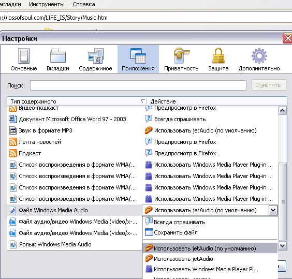Open the Справка menu
Viewport: 292px width, 279px height.
(84, 4)
